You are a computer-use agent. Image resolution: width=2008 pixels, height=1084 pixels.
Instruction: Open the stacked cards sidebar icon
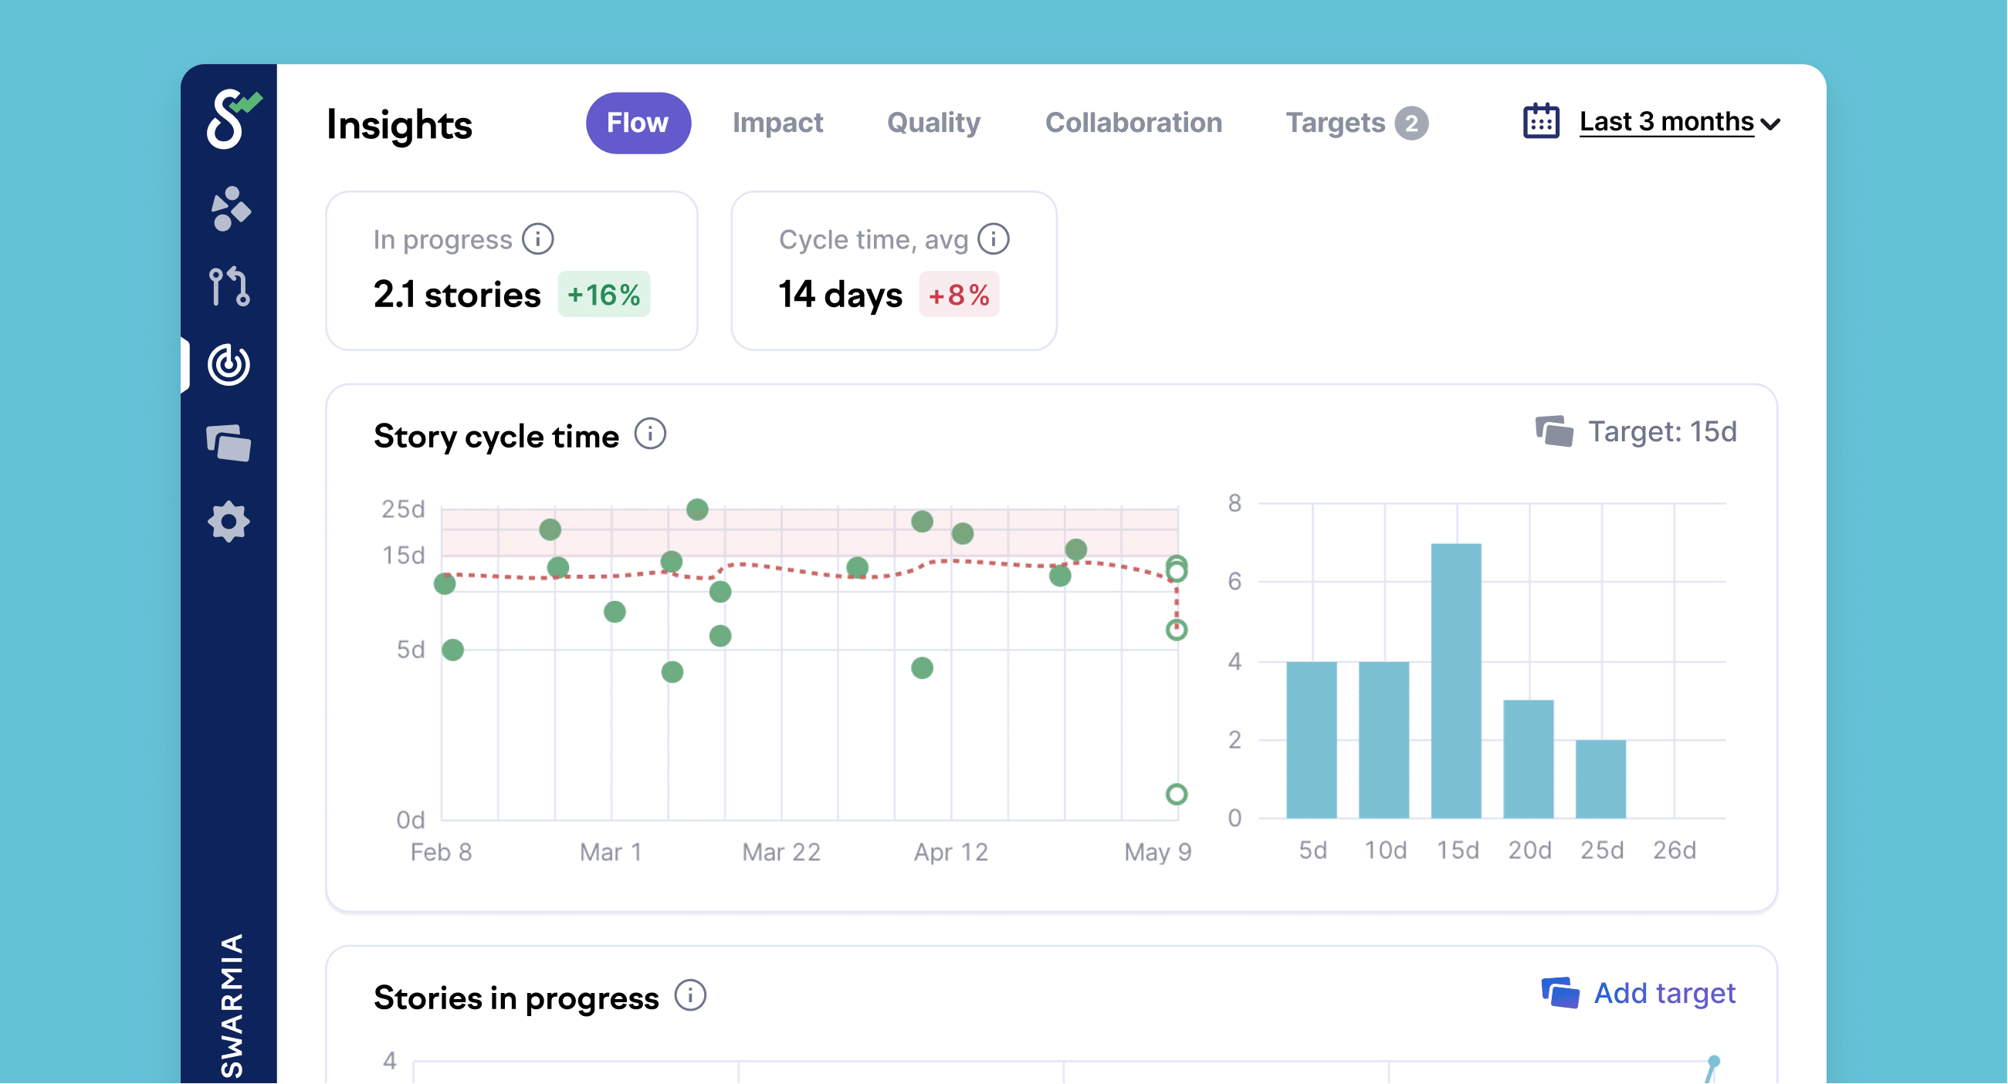tap(229, 443)
